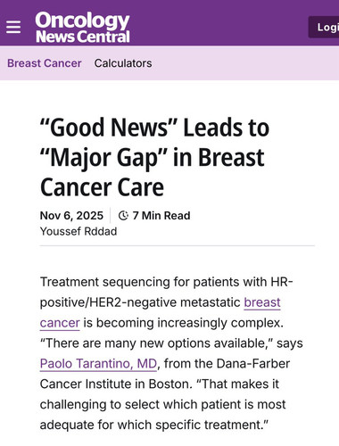The width and height of the screenshot is (339, 446).
Task: Click the 7 Min Read label
Action: pyautogui.click(x=161, y=216)
